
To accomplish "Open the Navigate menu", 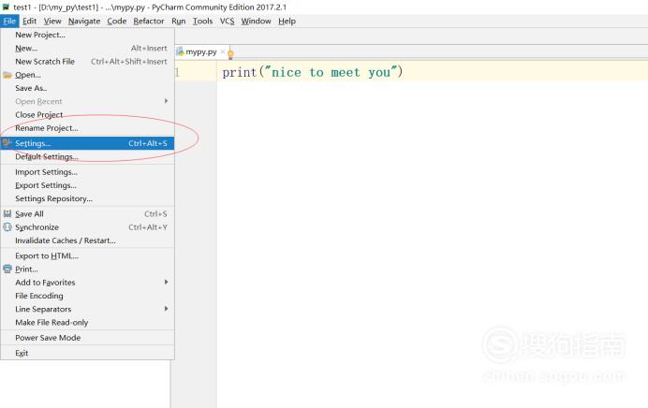I will (x=84, y=22).
